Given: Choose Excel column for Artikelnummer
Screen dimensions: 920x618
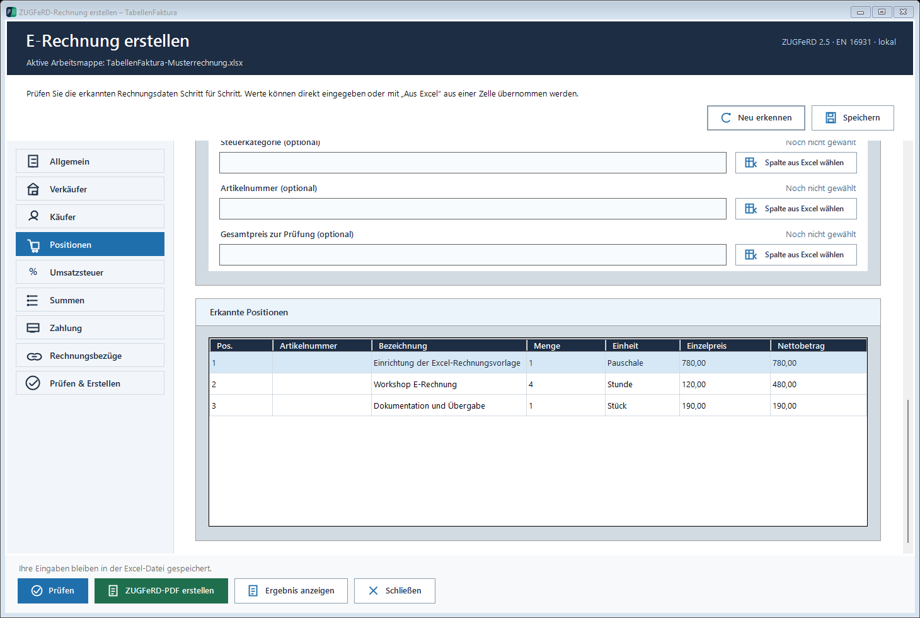Looking at the screenshot, I should tap(796, 209).
